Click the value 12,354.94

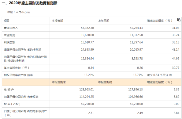point(87,59)
